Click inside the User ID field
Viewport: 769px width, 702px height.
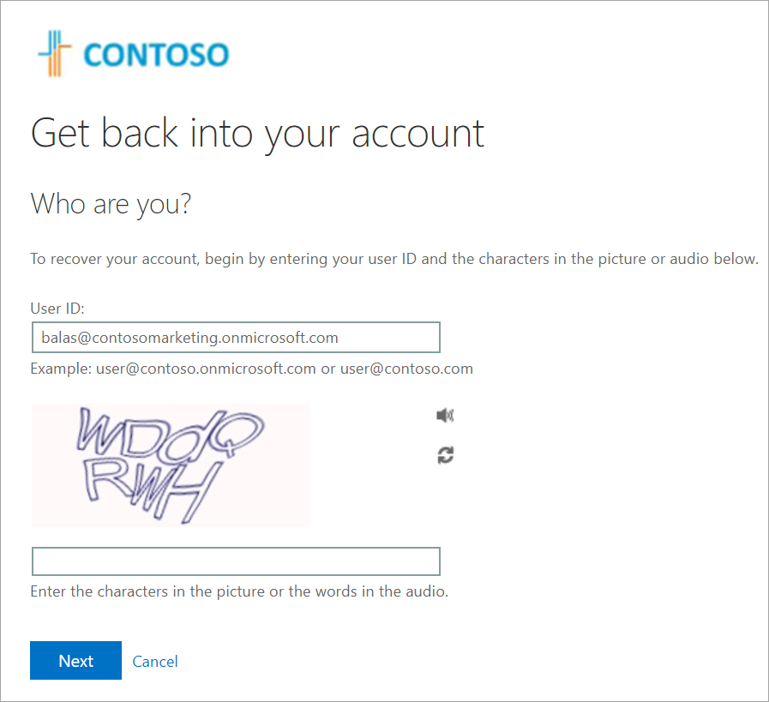click(x=236, y=337)
